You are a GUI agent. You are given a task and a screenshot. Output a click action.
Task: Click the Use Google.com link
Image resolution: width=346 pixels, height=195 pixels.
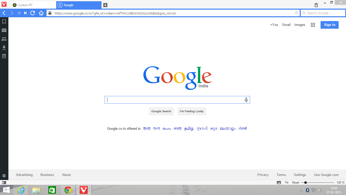click(x=326, y=175)
